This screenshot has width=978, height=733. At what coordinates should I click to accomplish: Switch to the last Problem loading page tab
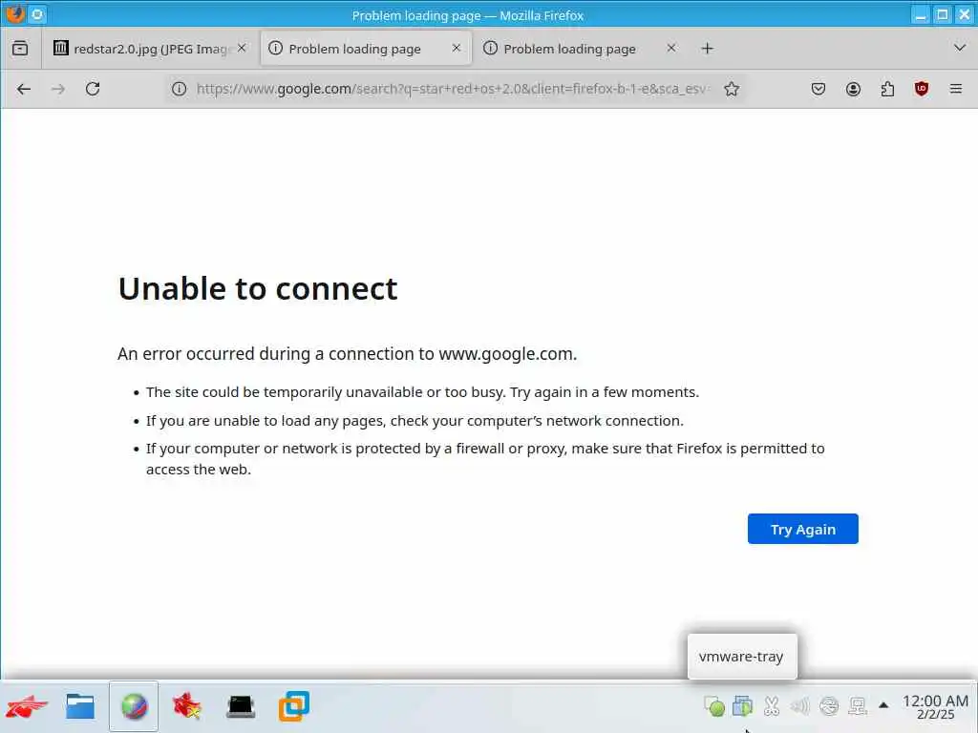pyautogui.click(x=580, y=48)
